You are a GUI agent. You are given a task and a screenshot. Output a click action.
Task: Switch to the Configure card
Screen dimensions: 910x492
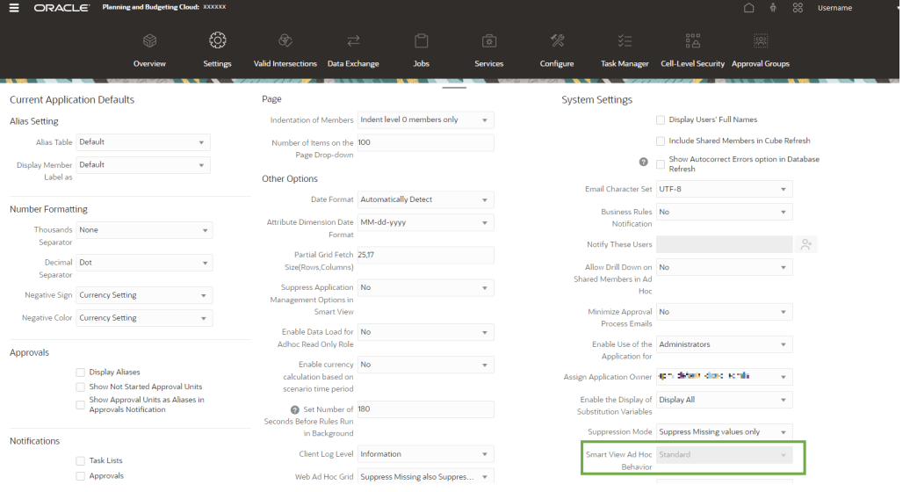pos(557,50)
